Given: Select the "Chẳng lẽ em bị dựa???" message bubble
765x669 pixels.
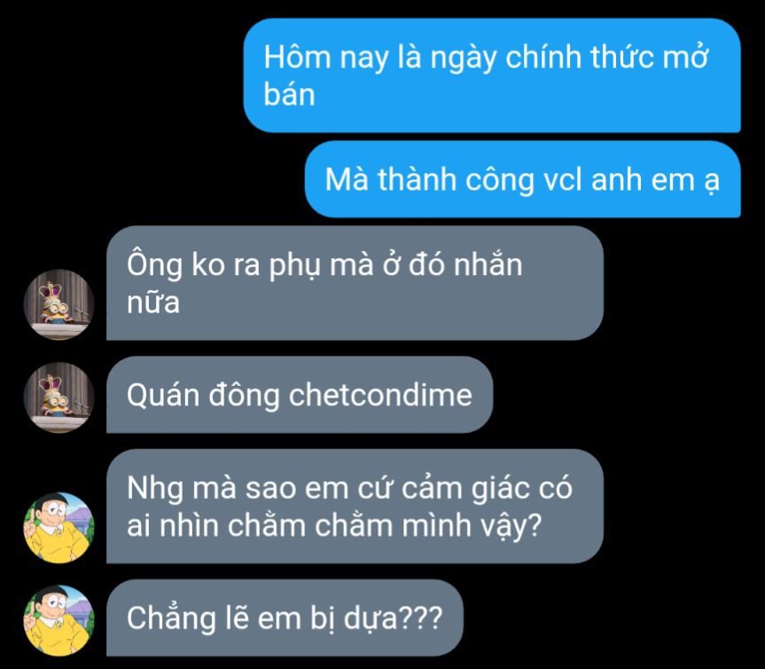Looking at the screenshot, I should click(x=285, y=618).
